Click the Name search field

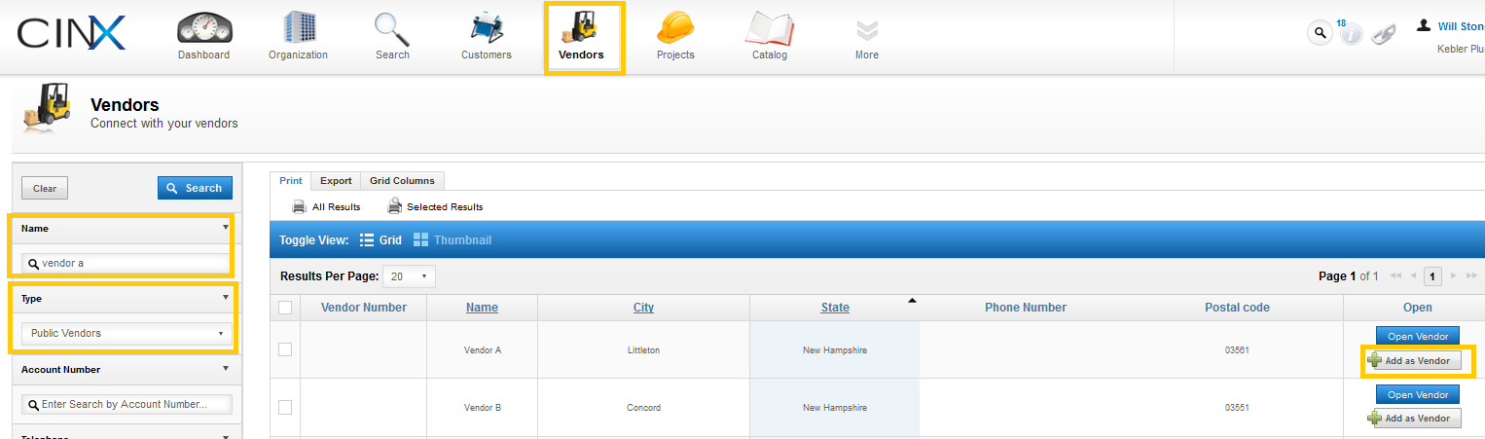125,263
